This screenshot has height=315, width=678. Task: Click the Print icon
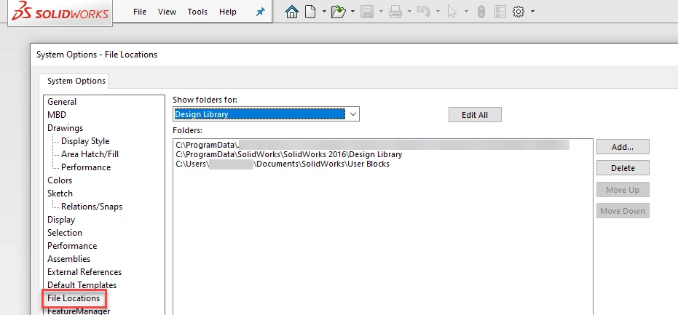coord(395,12)
